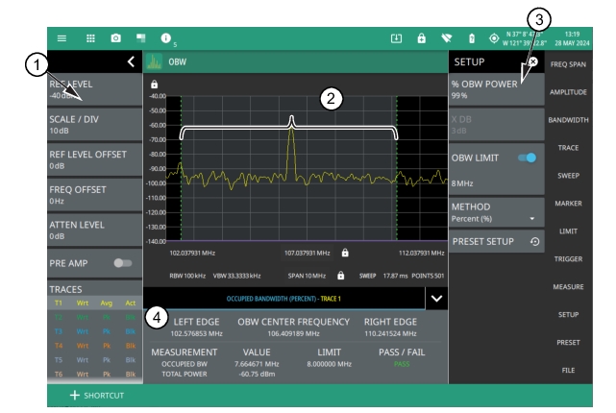This screenshot has width=616, height=413.
Task: Click the lock icon next to center frequency
Action: [345, 254]
